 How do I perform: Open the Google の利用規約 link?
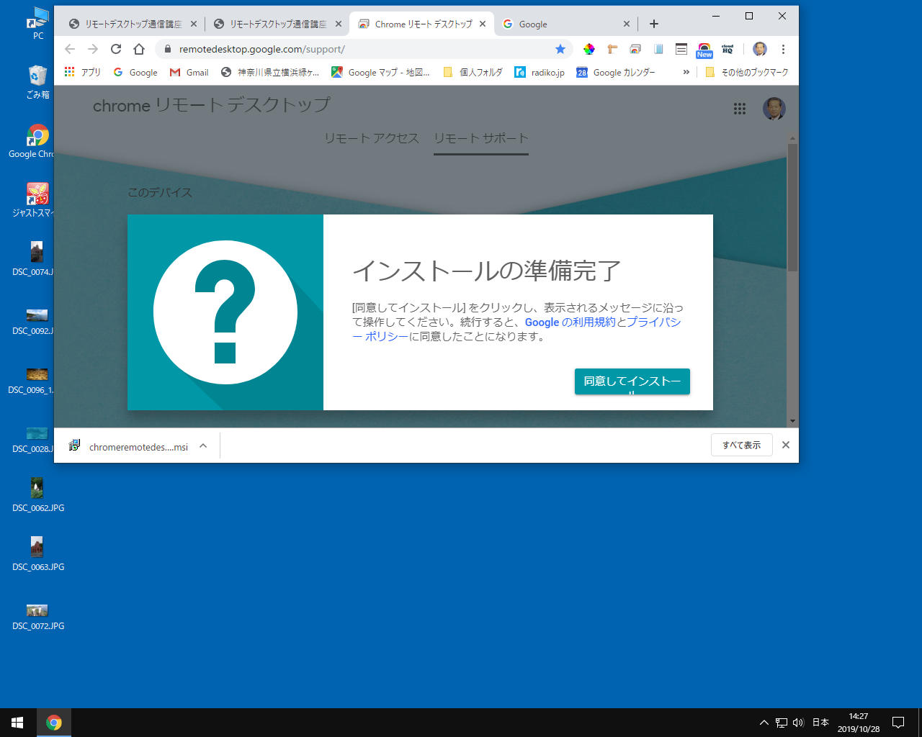point(570,322)
